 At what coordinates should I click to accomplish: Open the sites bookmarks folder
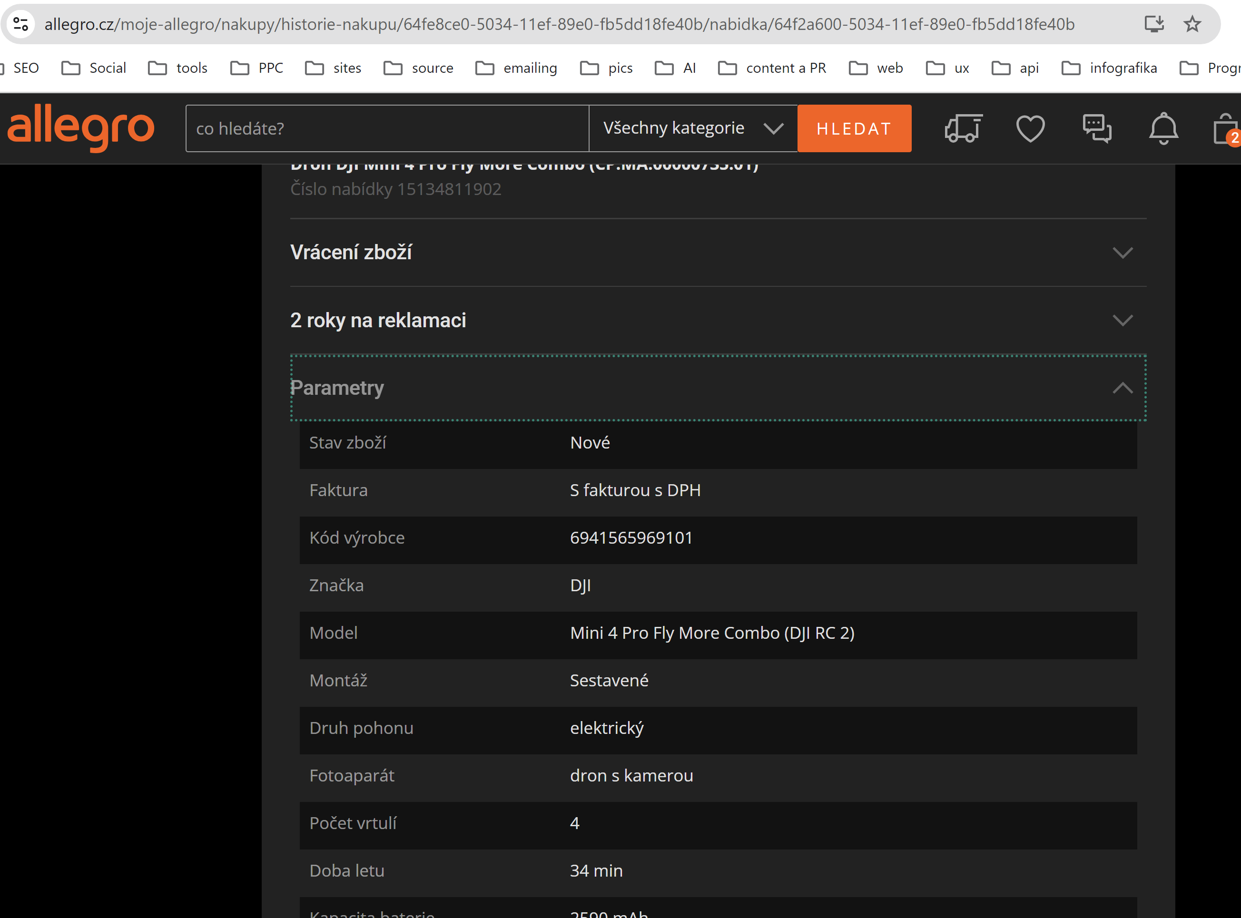(x=334, y=68)
